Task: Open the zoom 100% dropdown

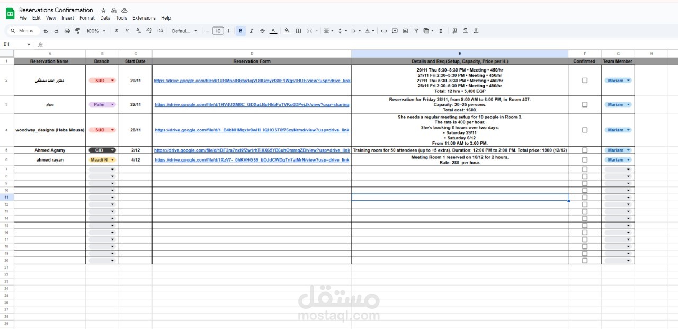Action: point(96,31)
